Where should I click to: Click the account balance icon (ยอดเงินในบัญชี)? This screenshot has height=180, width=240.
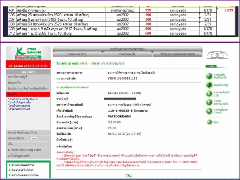209,85
